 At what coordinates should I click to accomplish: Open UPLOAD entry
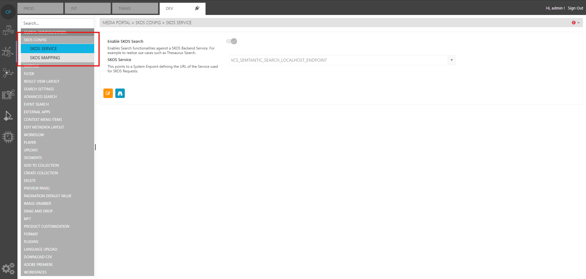point(57,150)
